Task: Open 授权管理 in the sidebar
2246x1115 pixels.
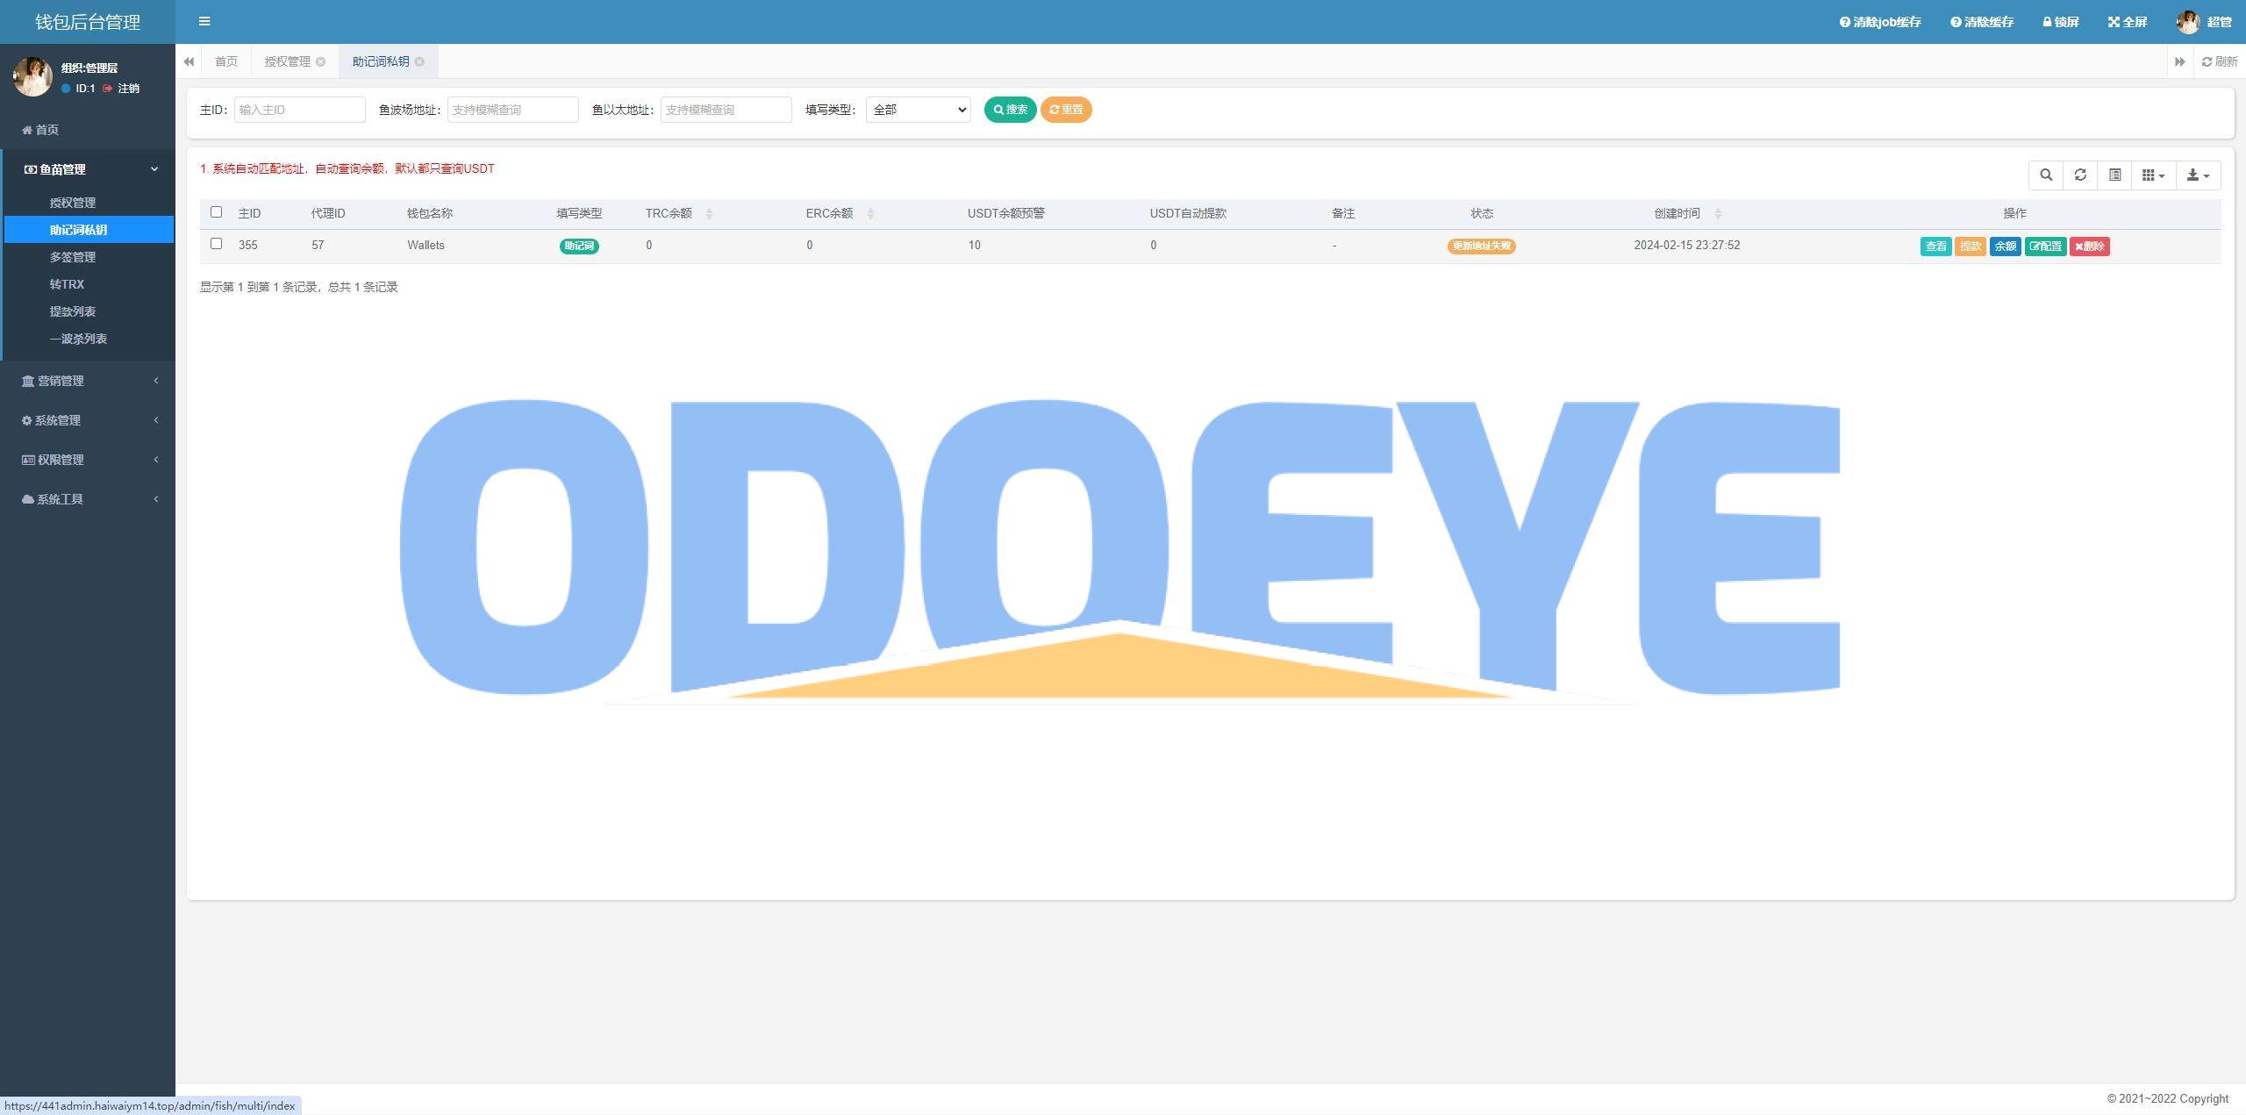Action: [72, 203]
